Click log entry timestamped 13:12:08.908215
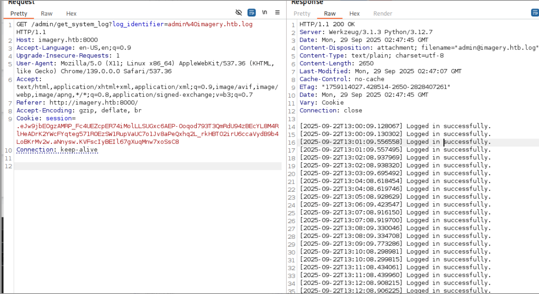 click(x=395, y=283)
